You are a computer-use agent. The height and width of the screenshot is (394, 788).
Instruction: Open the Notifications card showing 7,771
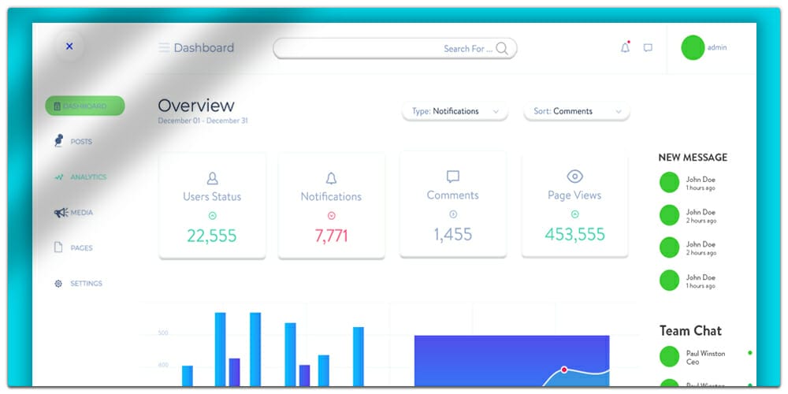coord(331,206)
